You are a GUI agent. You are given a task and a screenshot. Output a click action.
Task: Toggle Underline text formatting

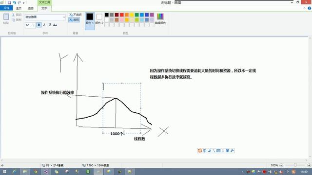[50, 25]
